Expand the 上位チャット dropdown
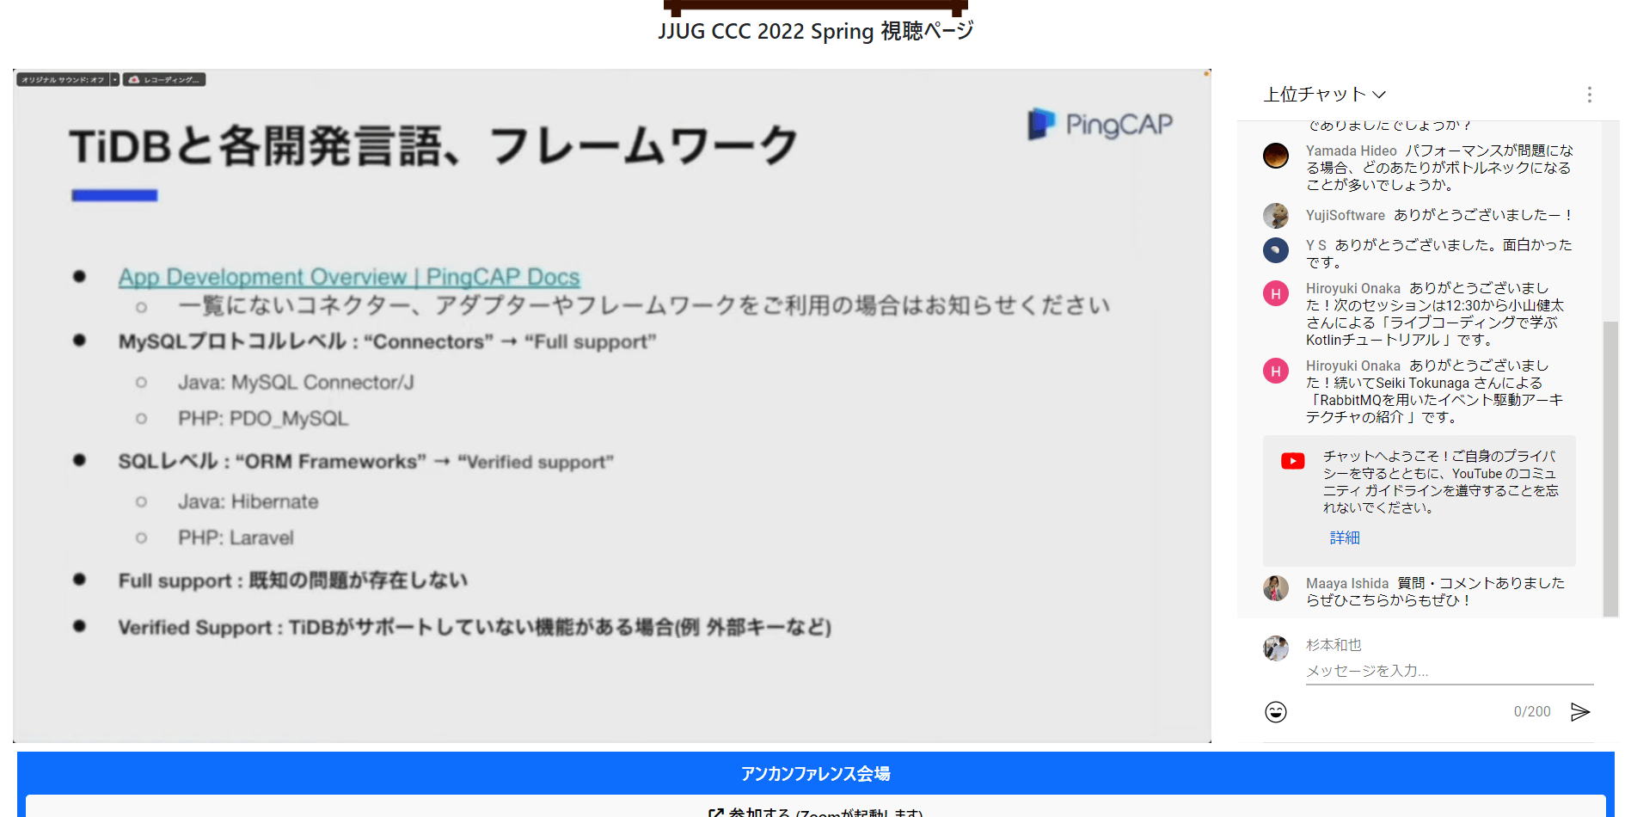This screenshot has width=1631, height=817. click(x=1325, y=95)
